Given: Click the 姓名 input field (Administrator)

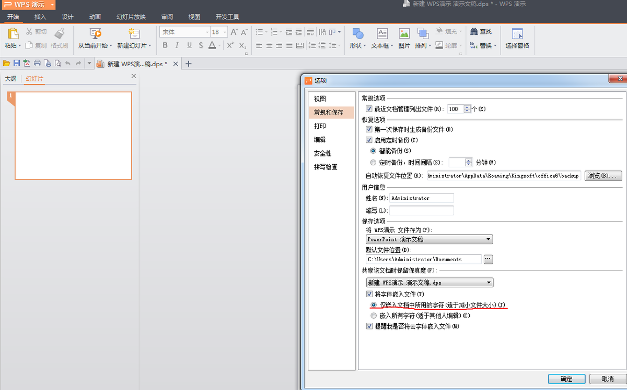Looking at the screenshot, I should click(x=421, y=198).
